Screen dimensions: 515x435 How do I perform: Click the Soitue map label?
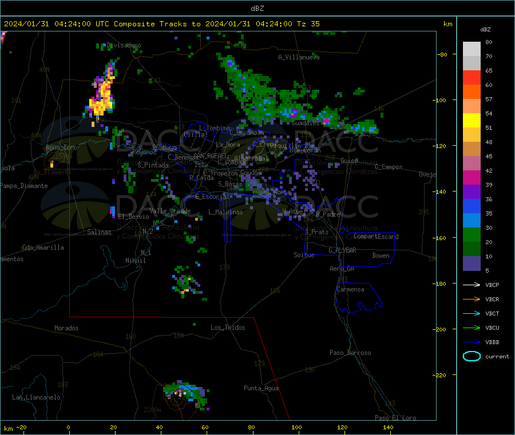(304, 255)
